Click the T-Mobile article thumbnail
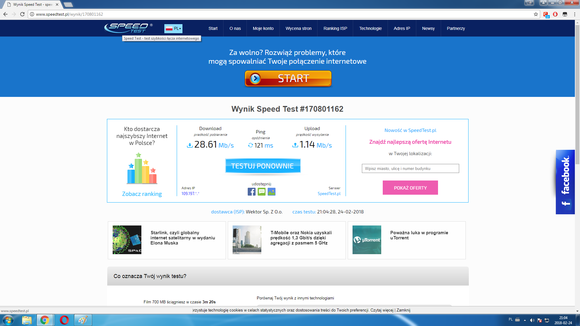The width and height of the screenshot is (580, 326). click(247, 240)
